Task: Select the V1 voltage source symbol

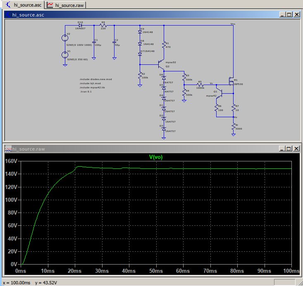Action: click(x=65, y=55)
